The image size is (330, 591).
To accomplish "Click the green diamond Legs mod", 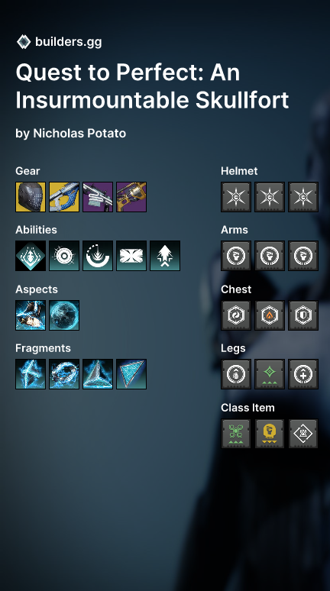I will coord(270,374).
